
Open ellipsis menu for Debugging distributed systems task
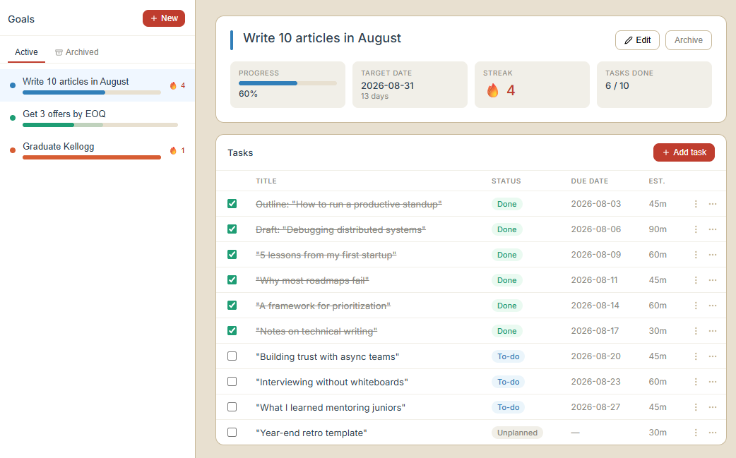[x=713, y=229]
